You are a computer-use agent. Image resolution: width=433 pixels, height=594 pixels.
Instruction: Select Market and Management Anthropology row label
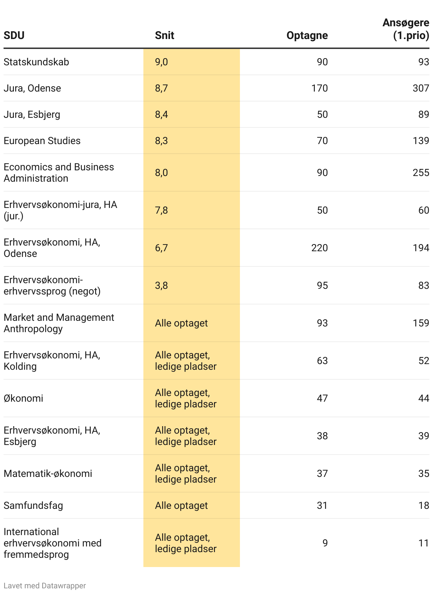click(59, 323)
